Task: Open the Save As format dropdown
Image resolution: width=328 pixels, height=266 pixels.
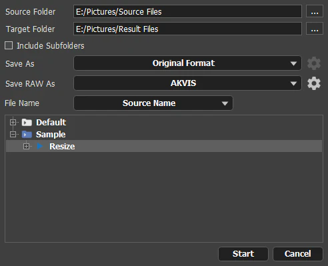Action: tap(187, 63)
